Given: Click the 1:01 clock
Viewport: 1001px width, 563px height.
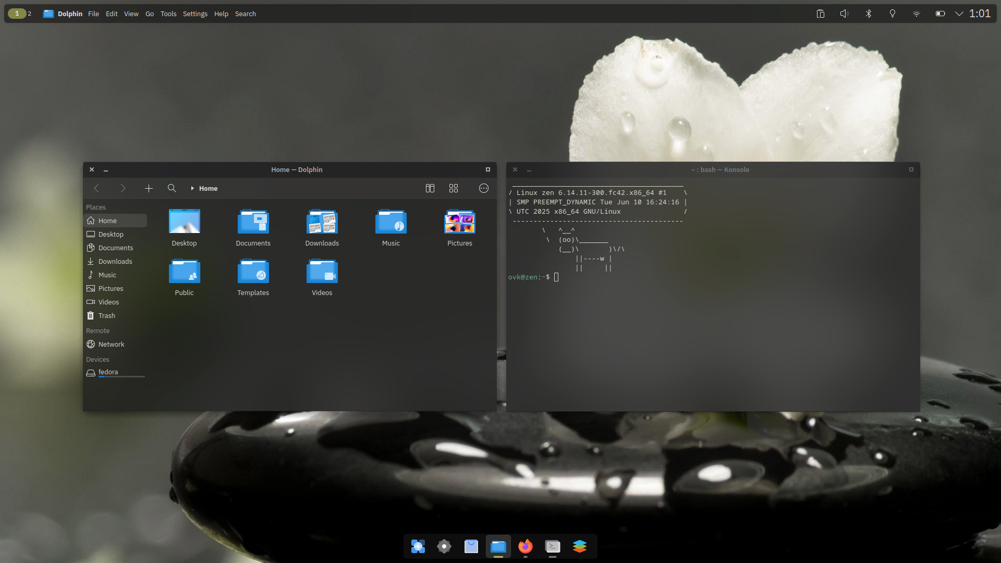Looking at the screenshot, I should 980,14.
